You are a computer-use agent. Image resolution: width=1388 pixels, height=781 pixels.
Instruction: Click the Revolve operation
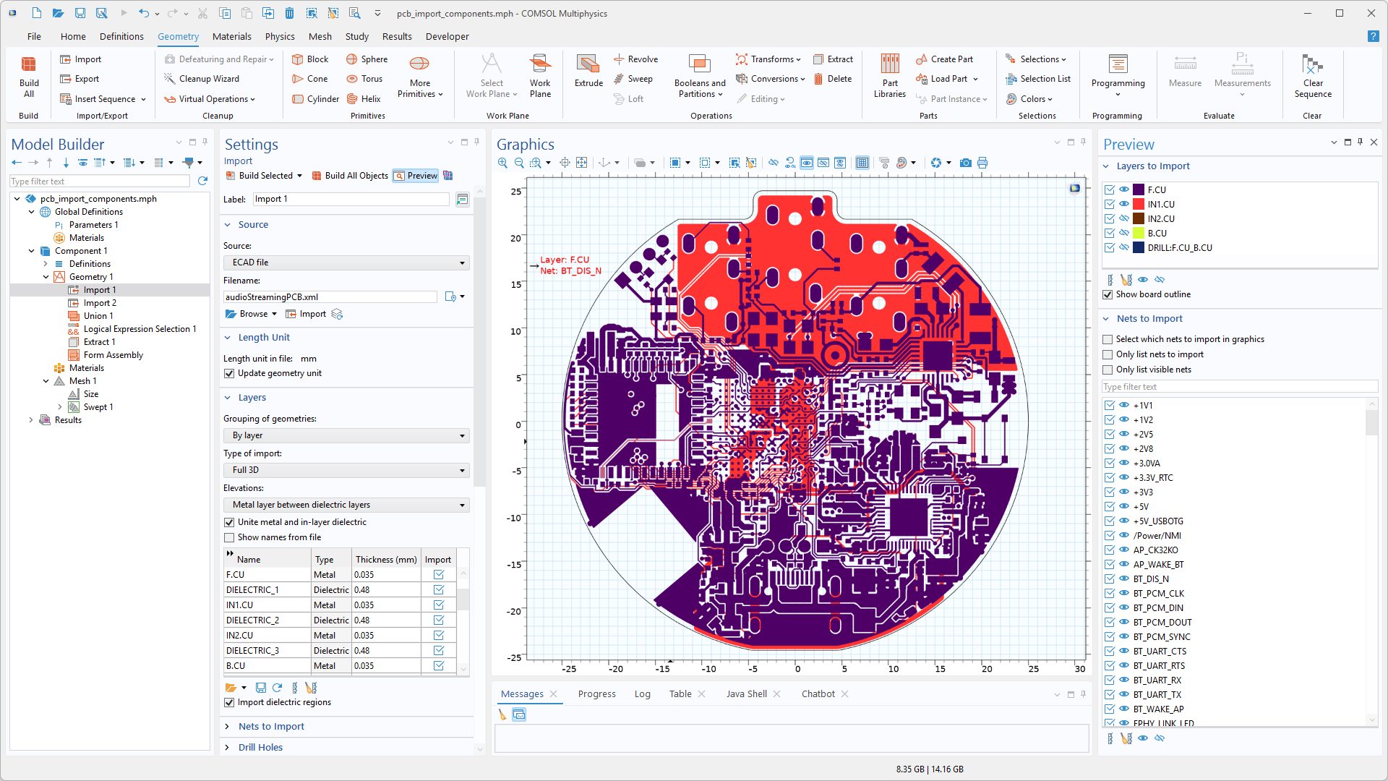pyautogui.click(x=635, y=59)
